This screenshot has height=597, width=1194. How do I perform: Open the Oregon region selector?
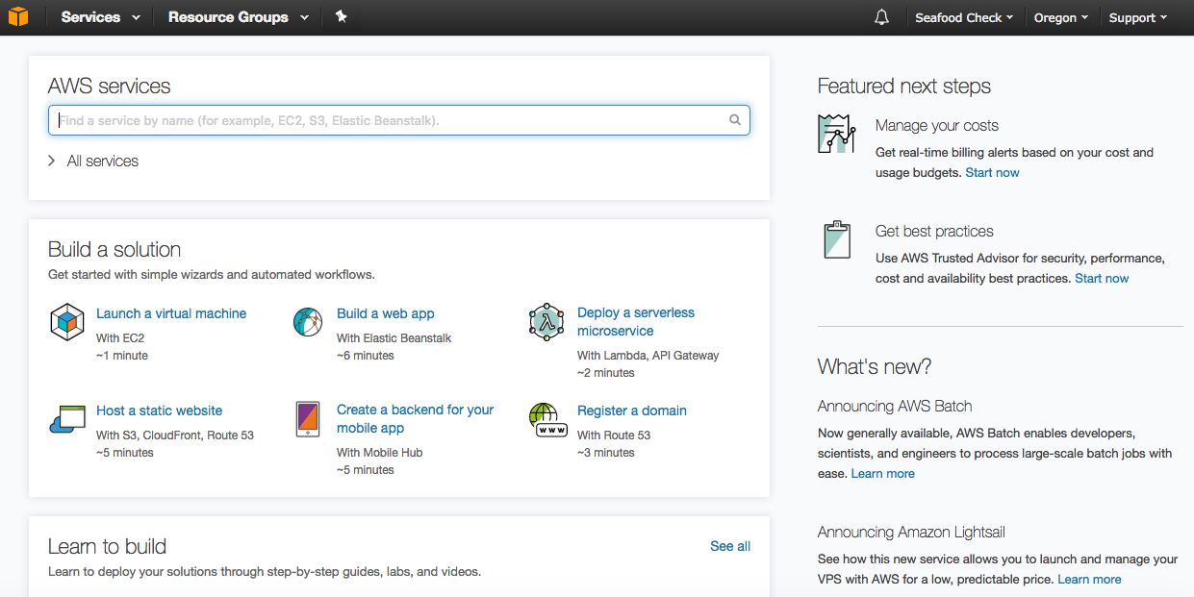[1061, 17]
